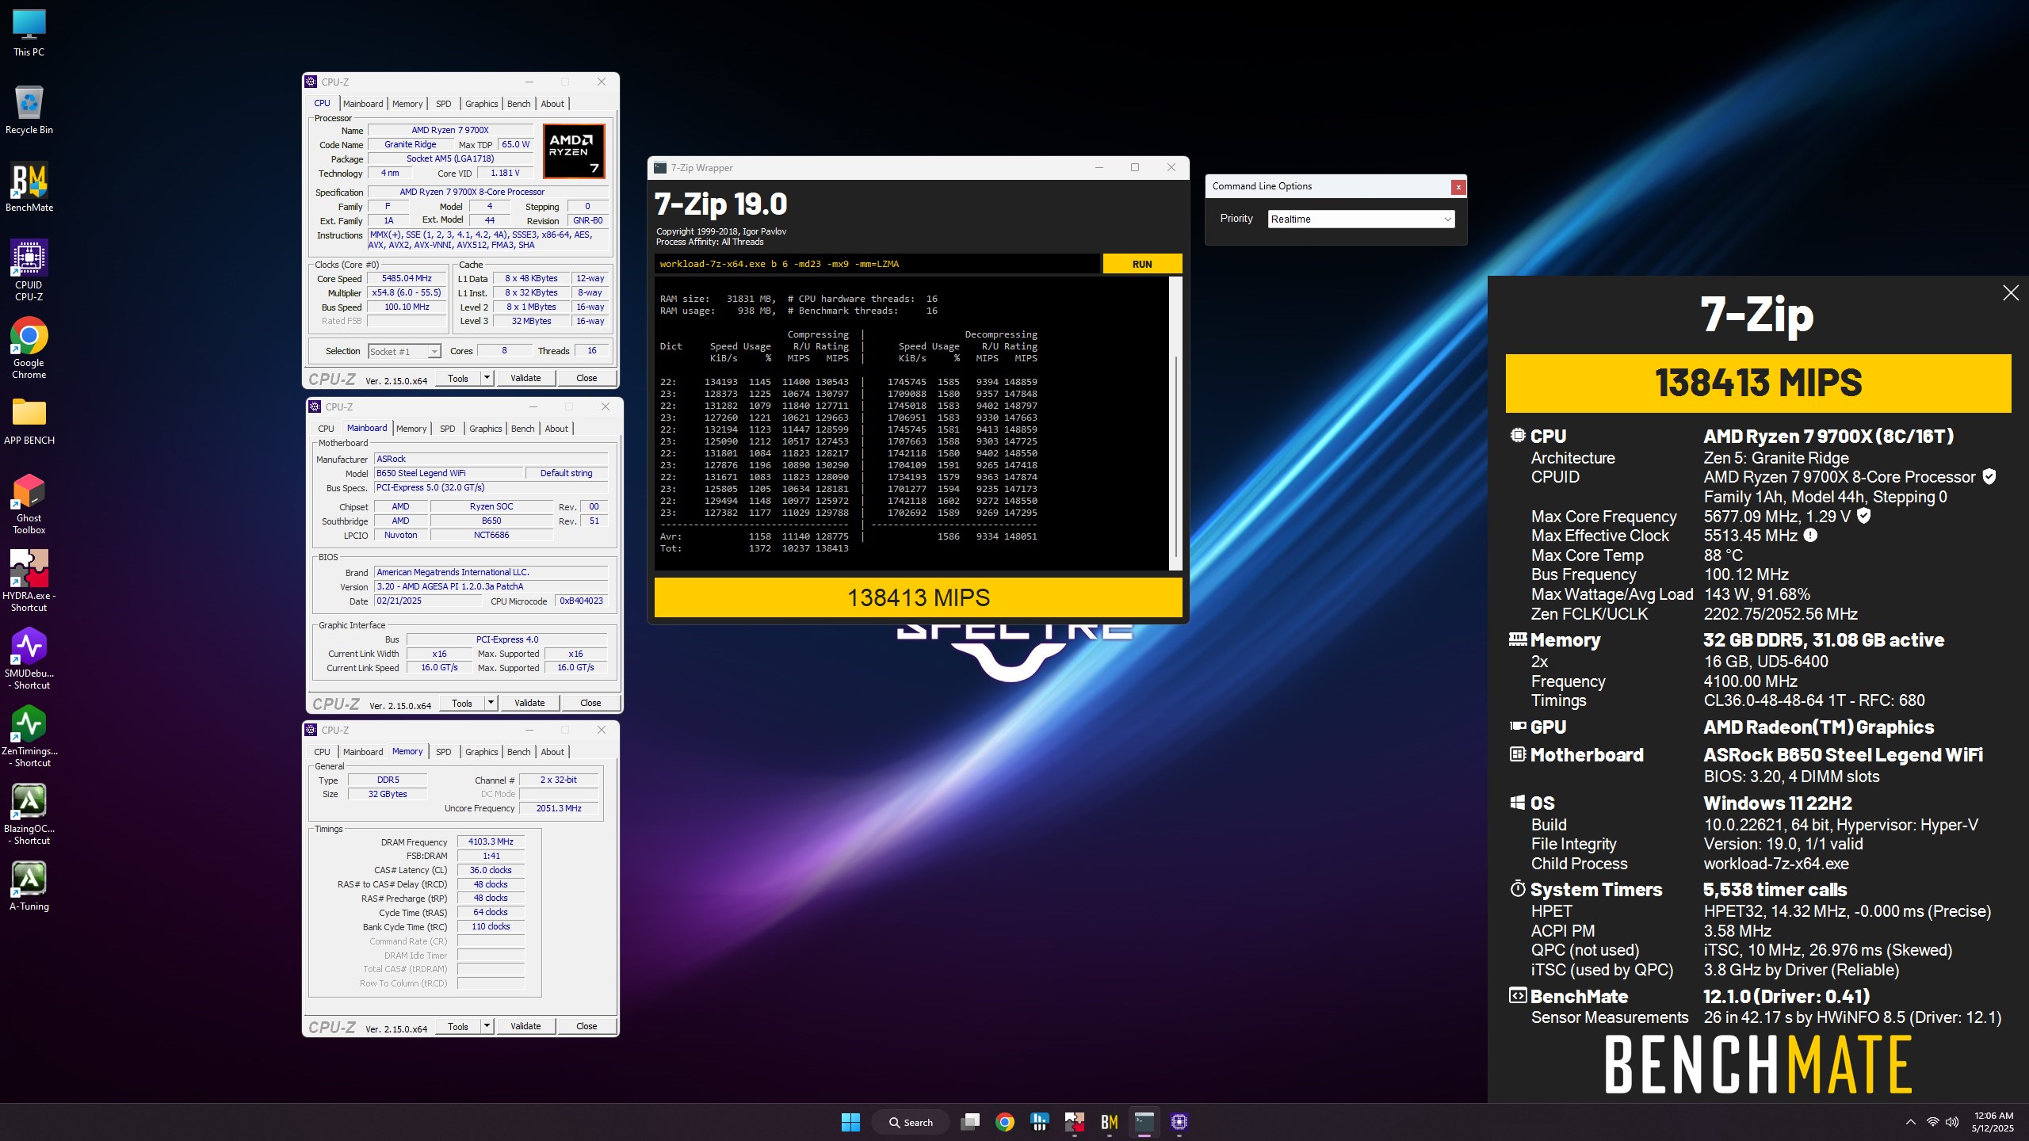Open Chrome from the taskbar
Screen dimensions: 2029x1141
click(x=1005, y=1122)
